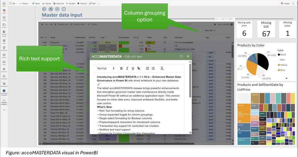Open the Normal paragraph style dropdown
Screen dimensions: 298x157
click(106, 68)
